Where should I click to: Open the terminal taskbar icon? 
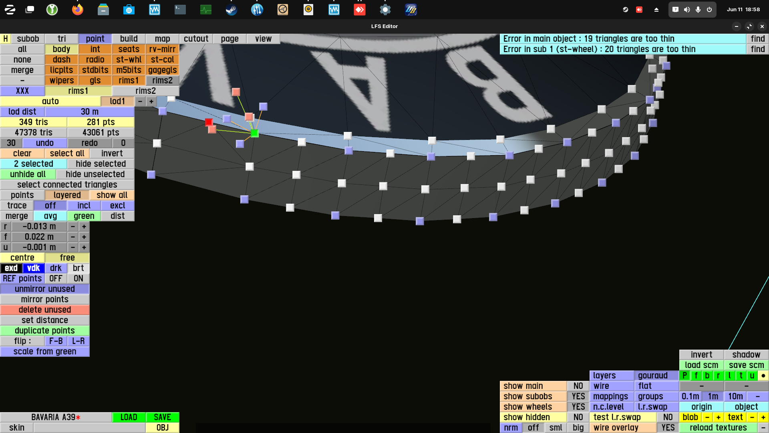point(180,10)
